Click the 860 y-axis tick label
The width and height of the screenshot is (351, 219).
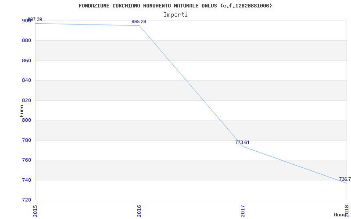tap(26, 60)
